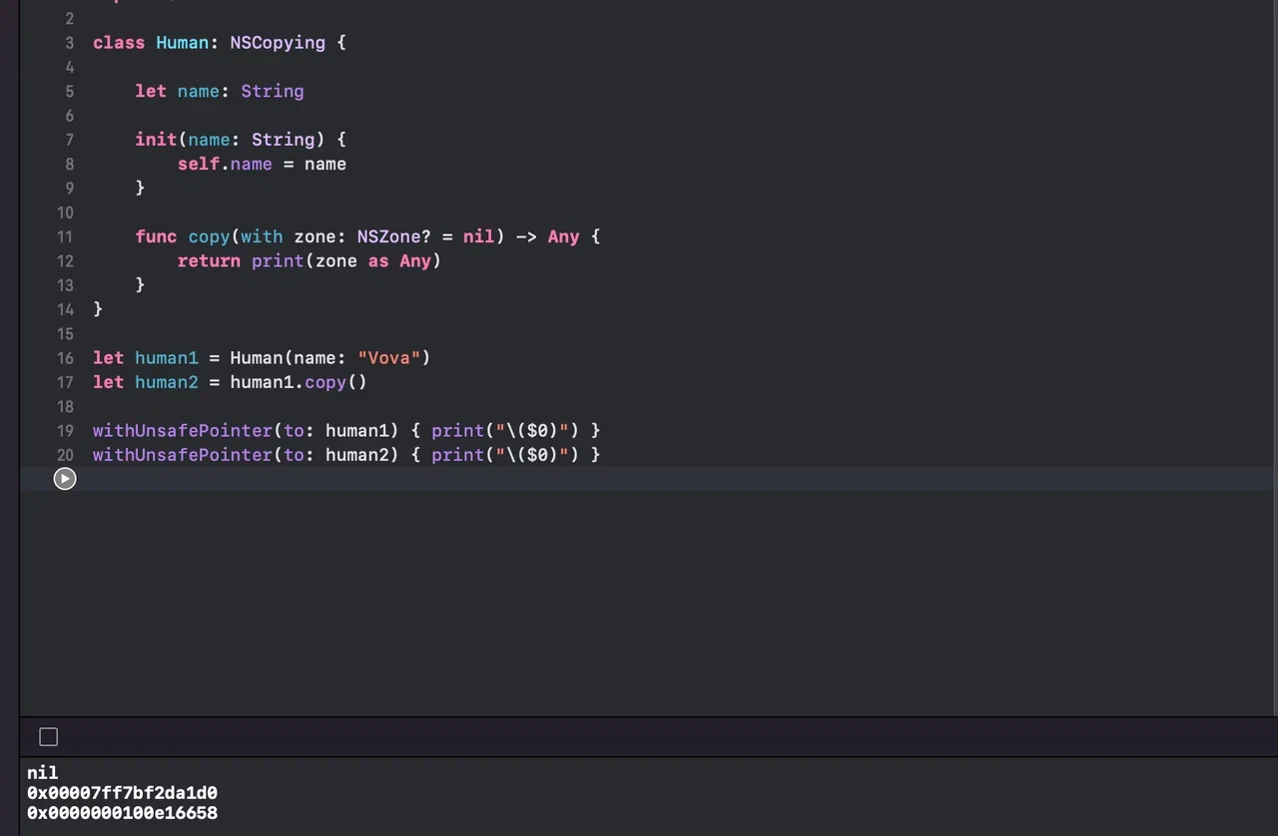Click the 'class Human: NSCopying {' line

220,43
